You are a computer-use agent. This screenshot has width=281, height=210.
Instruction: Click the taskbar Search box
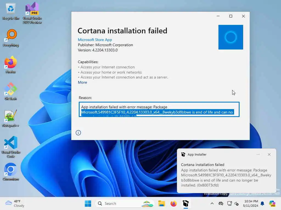click(x=125, y=203)
